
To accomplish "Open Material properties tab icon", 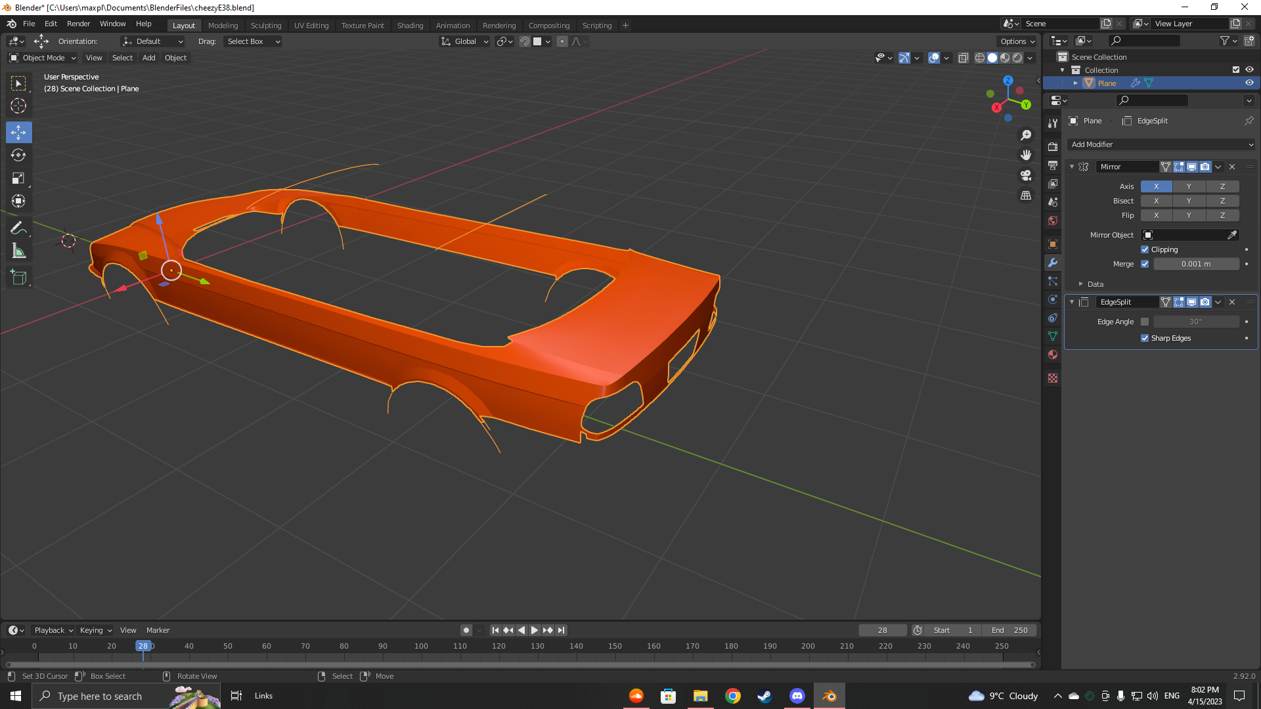I will (1053, 354).
